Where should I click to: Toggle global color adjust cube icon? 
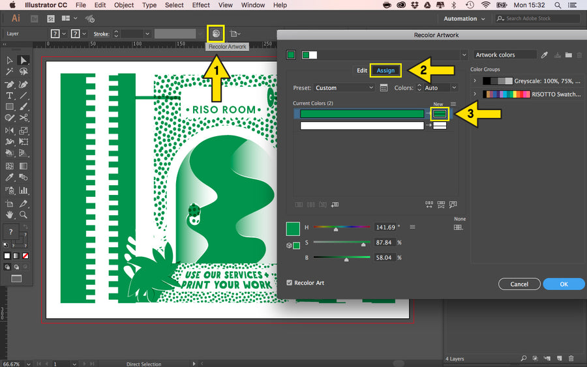tap(289, 245)
